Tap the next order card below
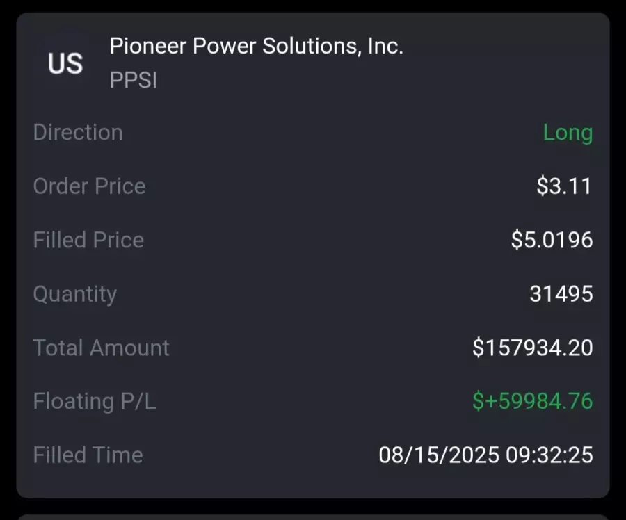626x520 pixels. click(313, 517)
